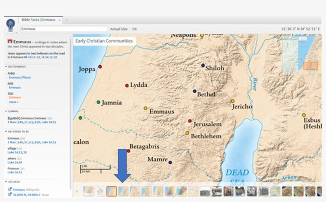Viewport: 326px width, 202px height.
Task: Select the orange-outlined active map thumbnail
Action: click(112, 191)
